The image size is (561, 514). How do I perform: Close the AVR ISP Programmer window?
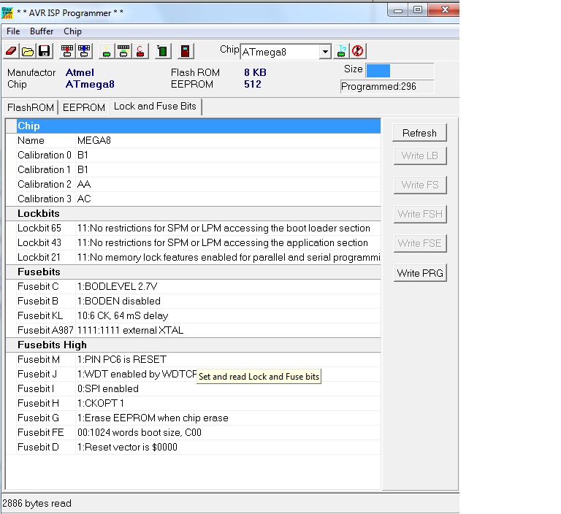click(443, 9)
